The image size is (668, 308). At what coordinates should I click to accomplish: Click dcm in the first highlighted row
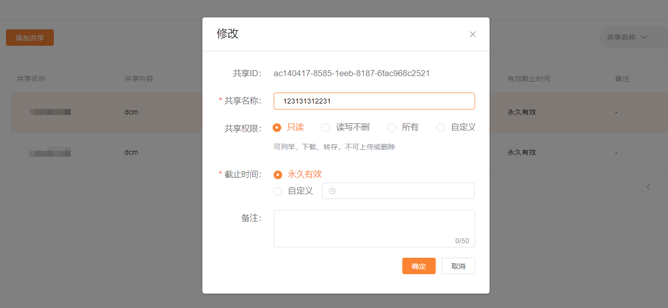click(x=131, y=112)
